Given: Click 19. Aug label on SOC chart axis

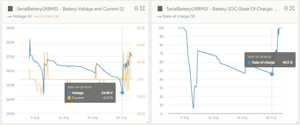Looking at the screenshot, I should point(242,118).
